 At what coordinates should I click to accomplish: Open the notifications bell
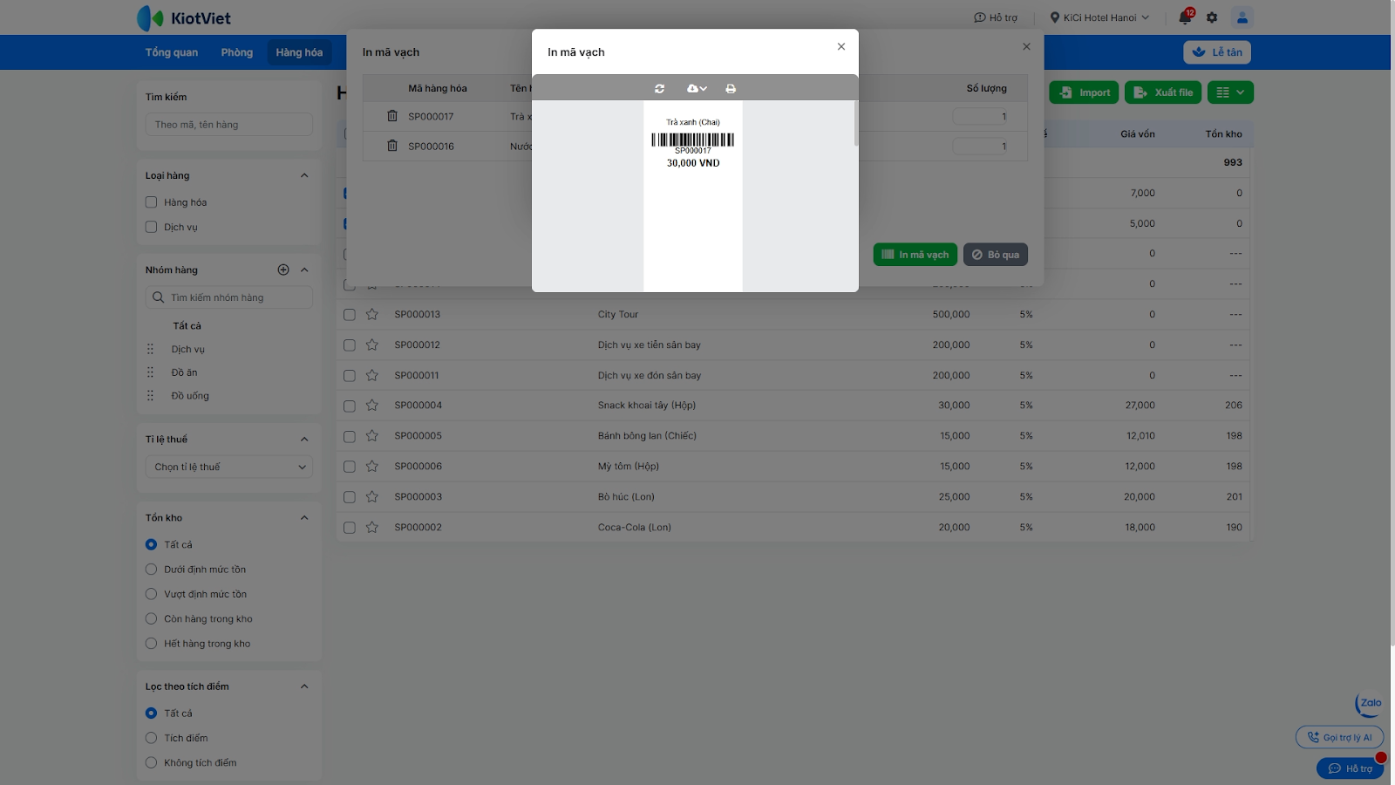1185,17
